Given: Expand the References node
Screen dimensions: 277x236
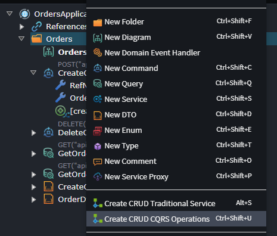Looking at the screenshot, I should click(x=21, y=27).
